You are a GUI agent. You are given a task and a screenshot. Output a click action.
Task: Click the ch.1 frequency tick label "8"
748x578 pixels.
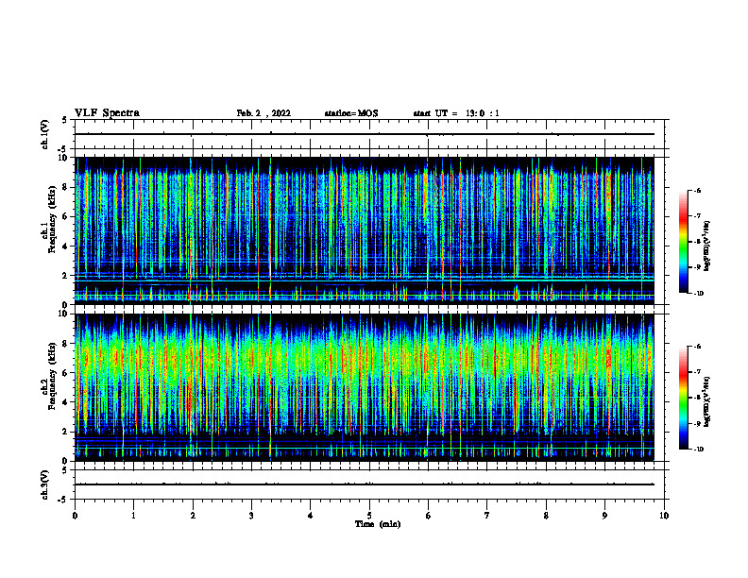[65, 187]
